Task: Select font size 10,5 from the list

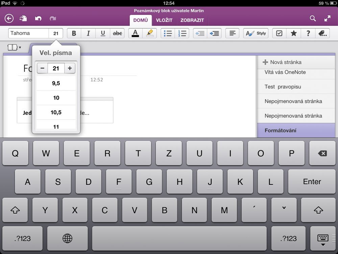Action: tap(56, 112)
